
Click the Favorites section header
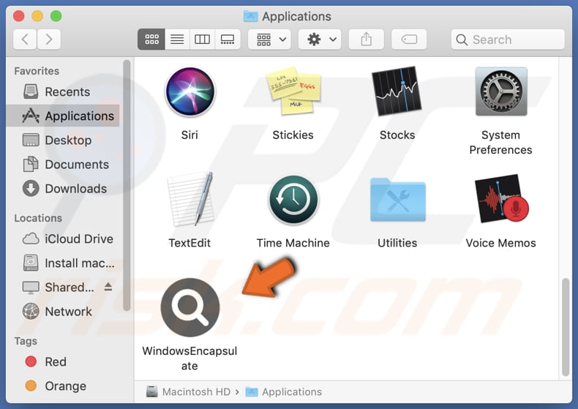point(37,71)
